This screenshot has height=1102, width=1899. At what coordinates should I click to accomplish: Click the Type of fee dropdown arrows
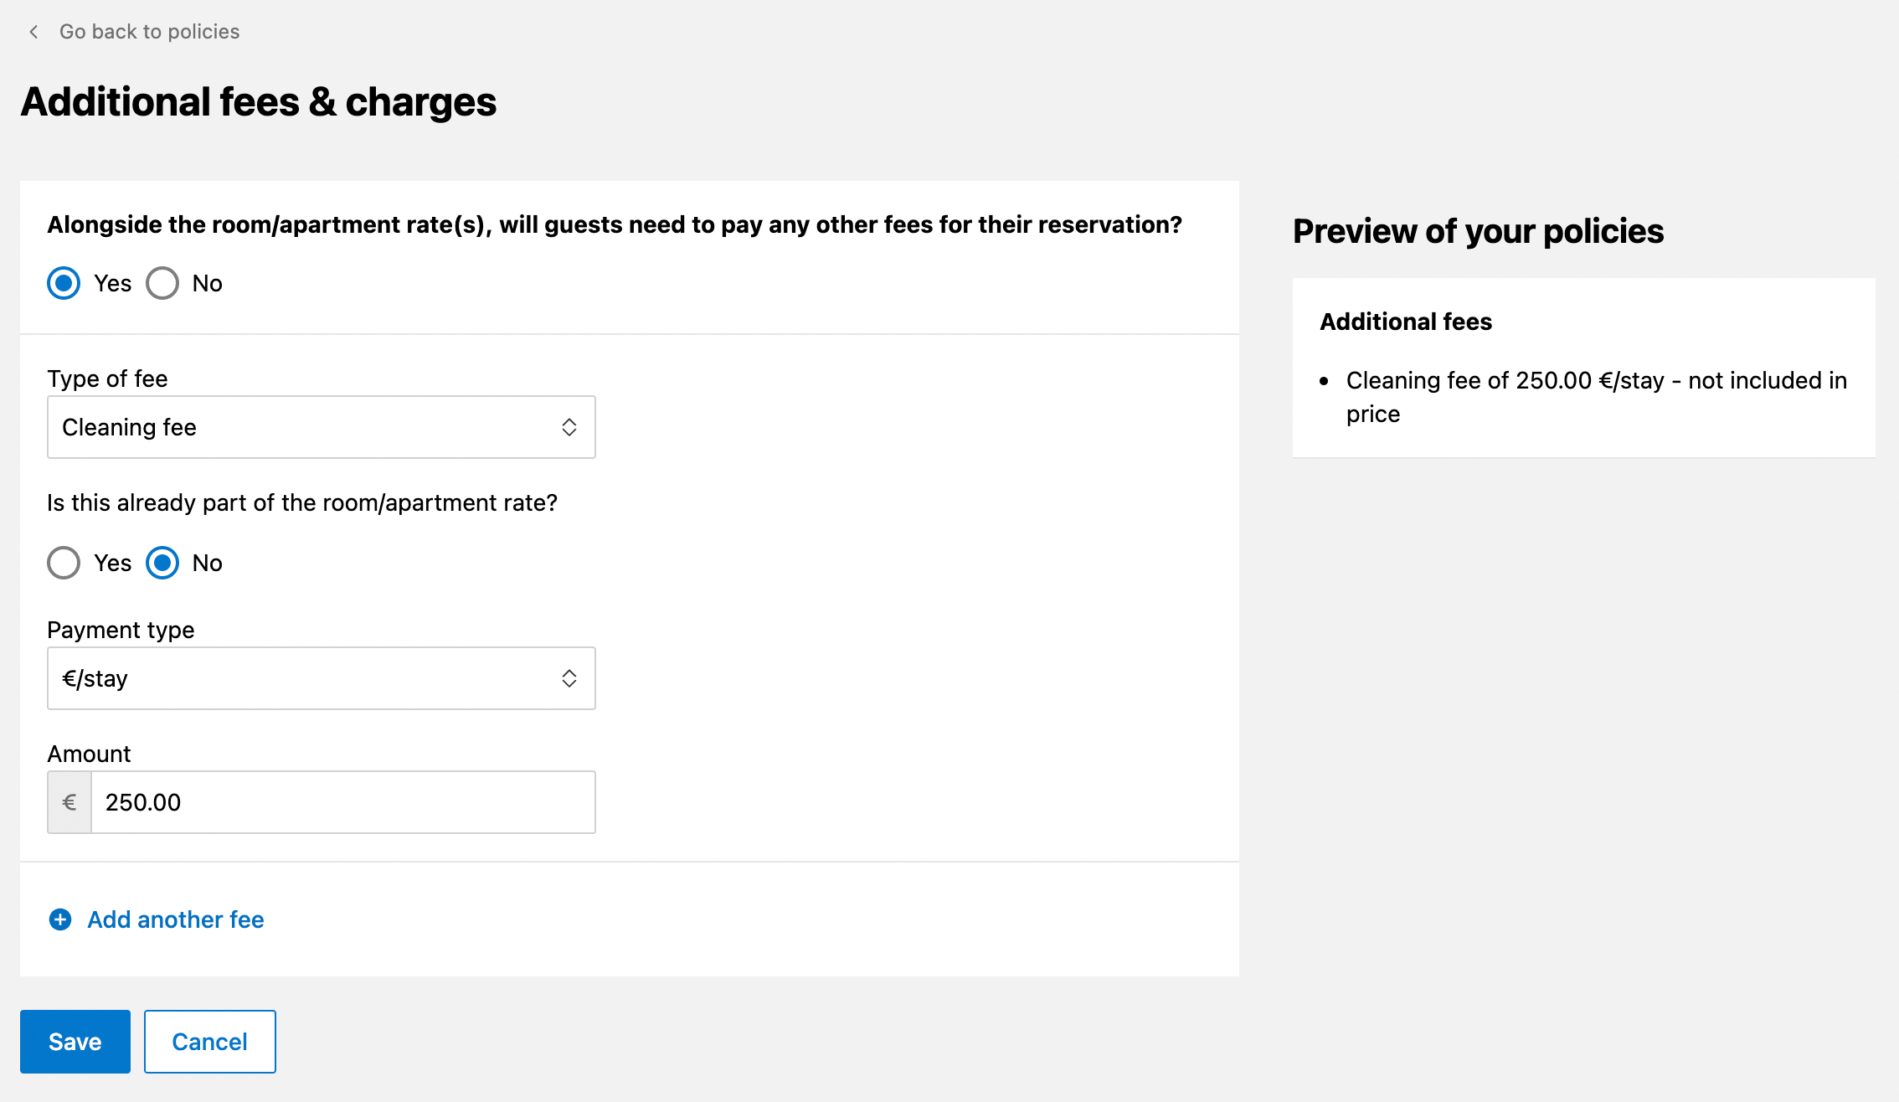(x=569, y=427)
